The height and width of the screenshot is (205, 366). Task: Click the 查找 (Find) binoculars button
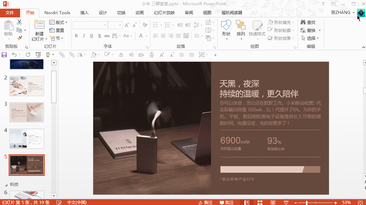(x=308, y=23)
